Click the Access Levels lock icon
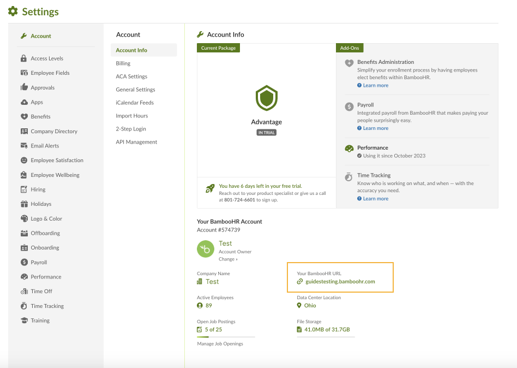 (24, 58)
